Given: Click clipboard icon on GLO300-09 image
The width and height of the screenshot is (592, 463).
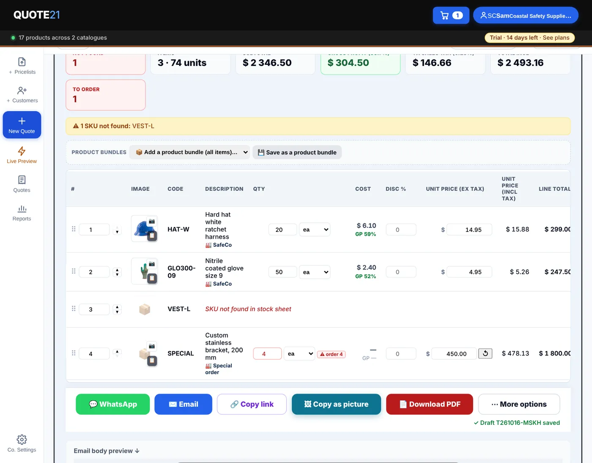Looking at the screenshot, I should pyautogui.click(x=152, y=278).
